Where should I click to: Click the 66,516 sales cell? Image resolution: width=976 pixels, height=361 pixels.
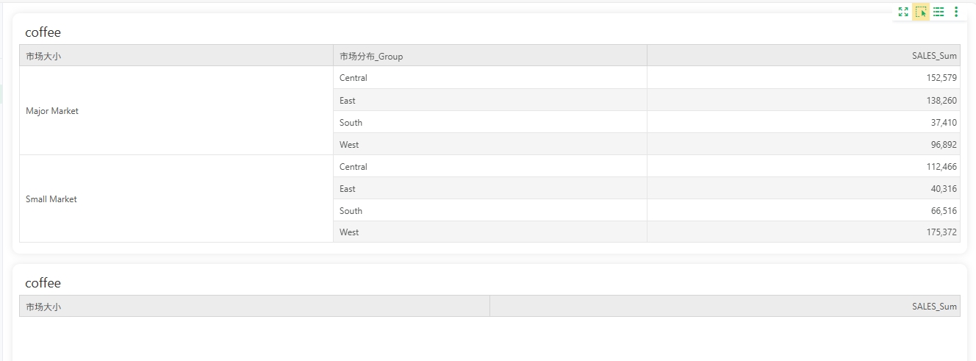(944, 211)
